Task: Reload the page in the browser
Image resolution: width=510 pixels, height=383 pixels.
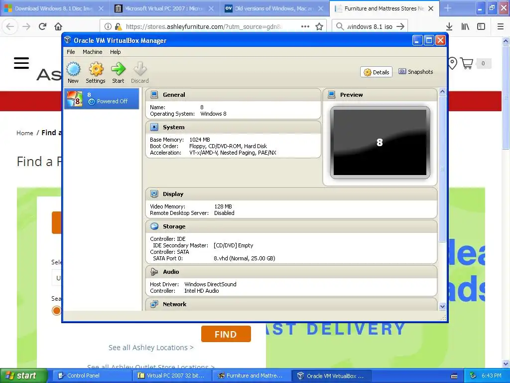Action: (x=43, y=26)
